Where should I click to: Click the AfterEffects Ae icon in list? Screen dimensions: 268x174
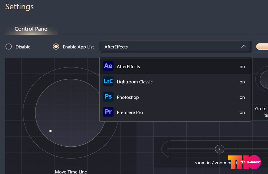click(108, 66)
